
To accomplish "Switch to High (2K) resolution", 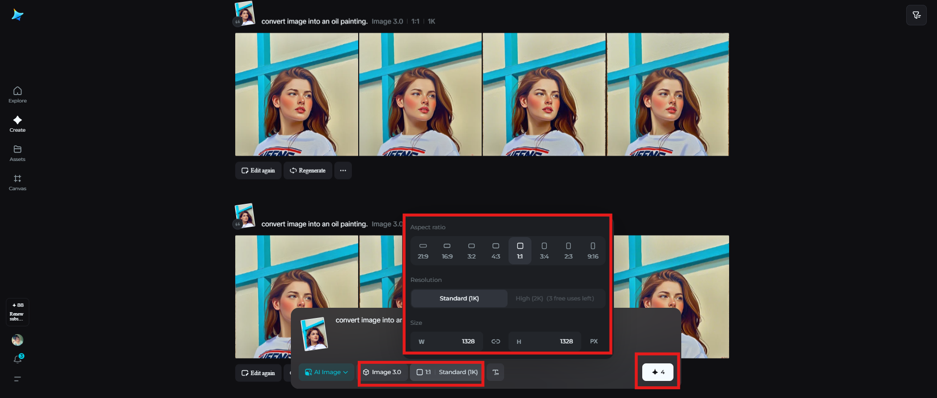I will click(x=555, y=298).
